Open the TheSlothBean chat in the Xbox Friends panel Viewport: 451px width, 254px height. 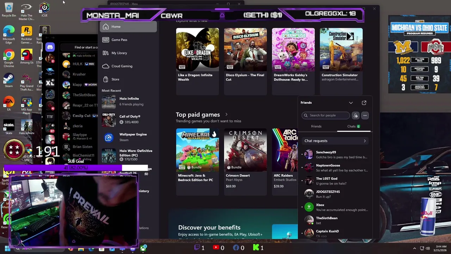point(335,220)
